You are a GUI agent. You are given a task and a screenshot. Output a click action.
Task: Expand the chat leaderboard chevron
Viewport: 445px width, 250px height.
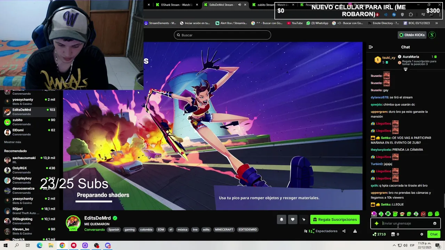point(405,69)
